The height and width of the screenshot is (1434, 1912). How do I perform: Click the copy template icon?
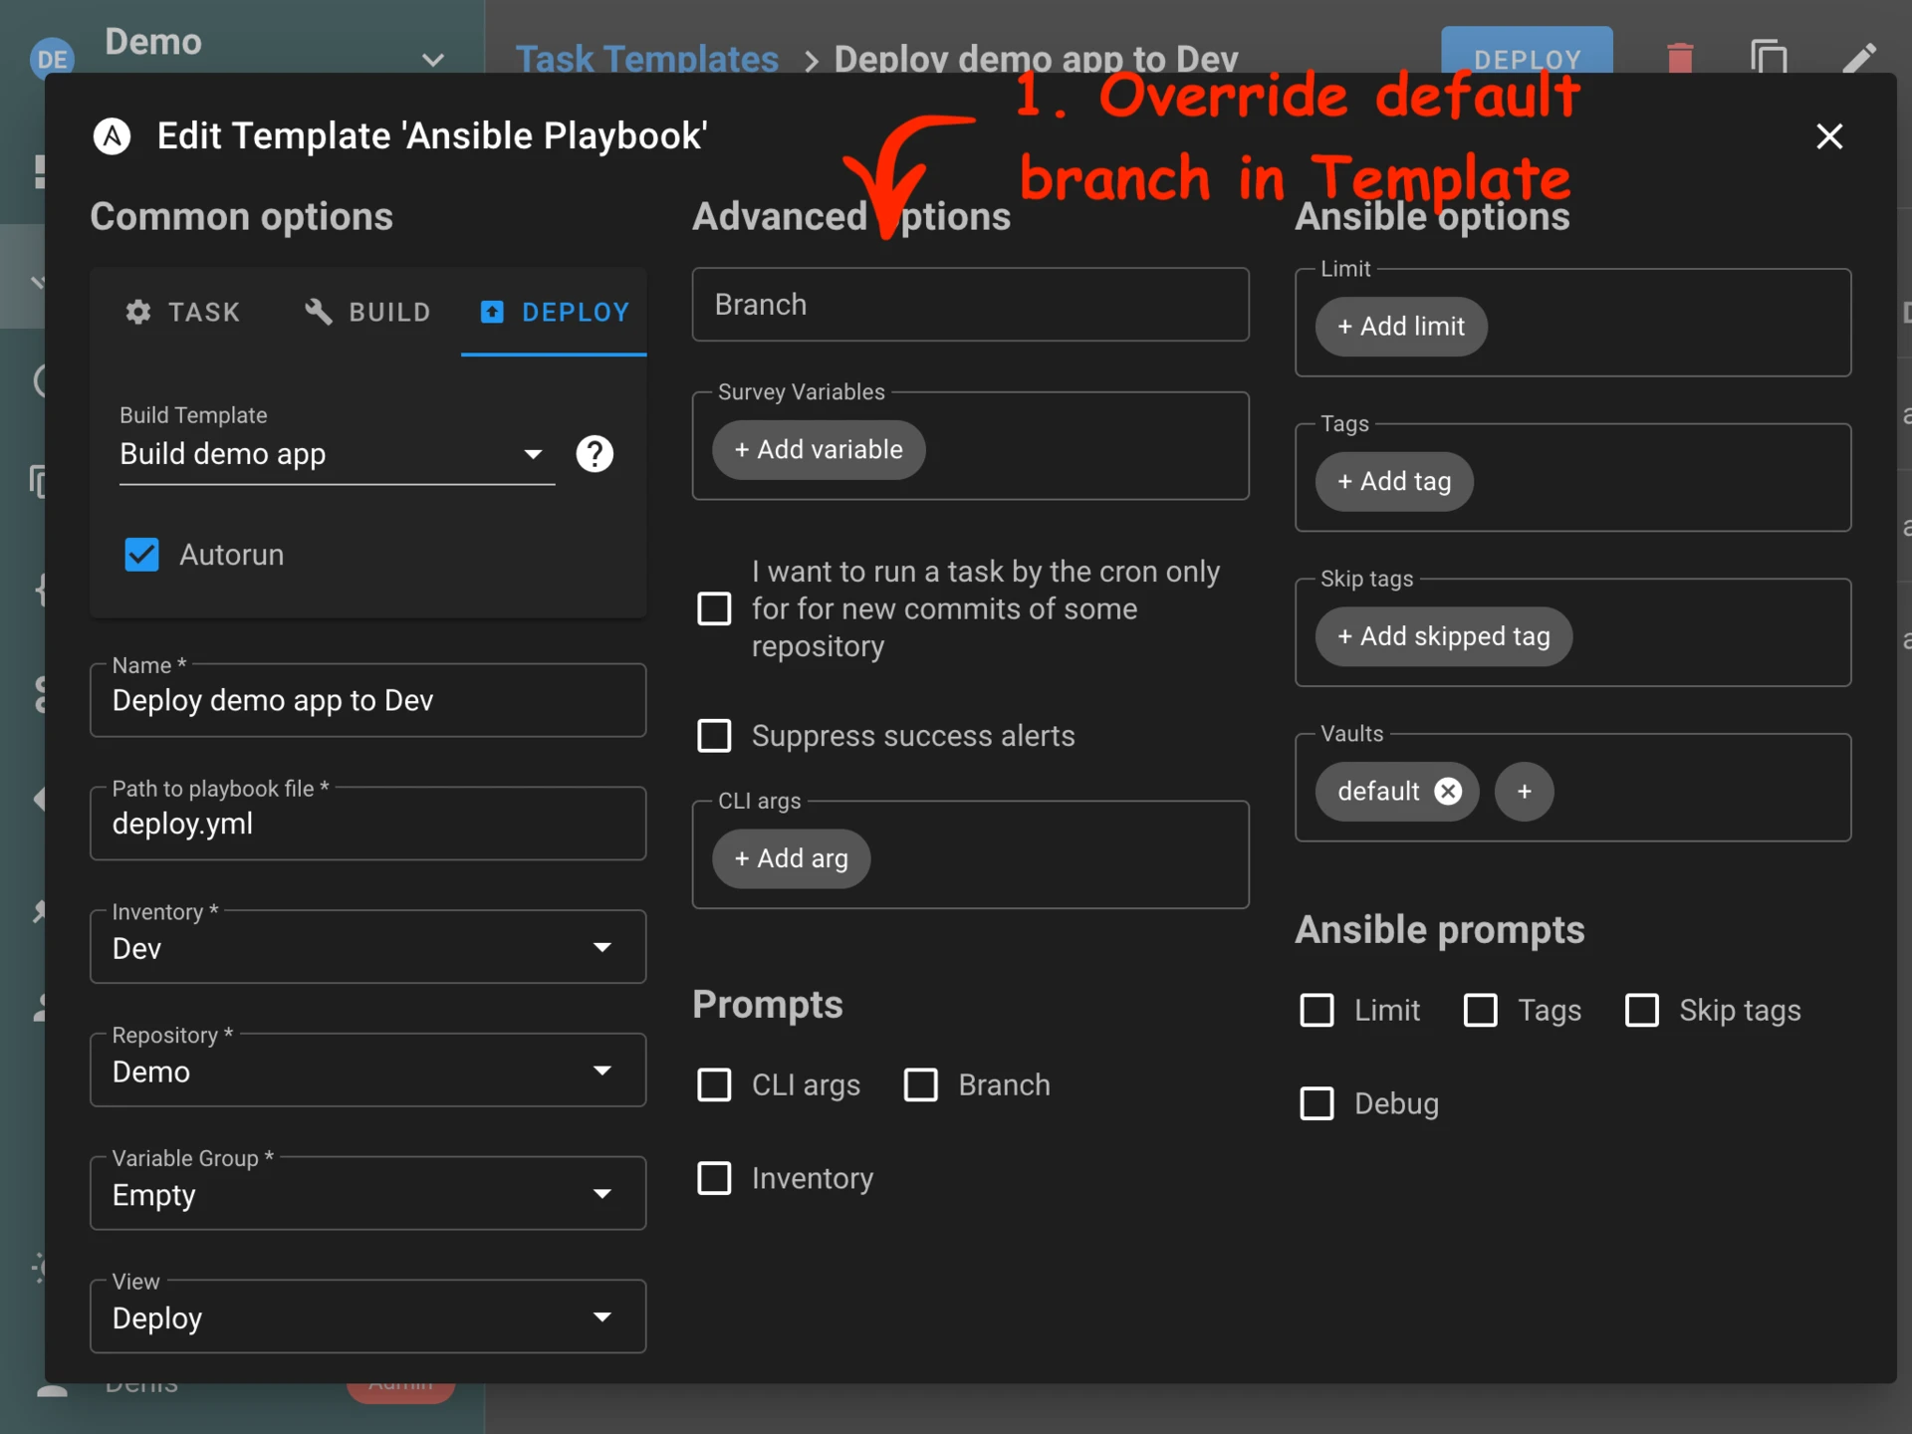[x=1769, y=58]
